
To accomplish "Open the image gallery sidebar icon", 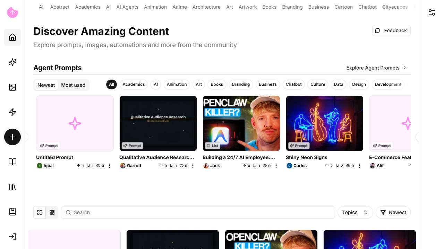I will point(12,87).
